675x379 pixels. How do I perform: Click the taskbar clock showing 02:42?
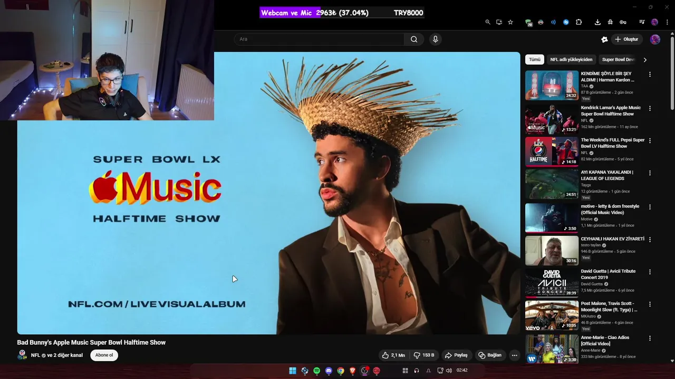pyautogui.click(x=462, y=371)
